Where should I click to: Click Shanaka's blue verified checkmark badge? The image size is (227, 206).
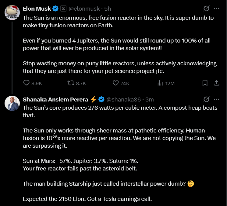point(101,100)
